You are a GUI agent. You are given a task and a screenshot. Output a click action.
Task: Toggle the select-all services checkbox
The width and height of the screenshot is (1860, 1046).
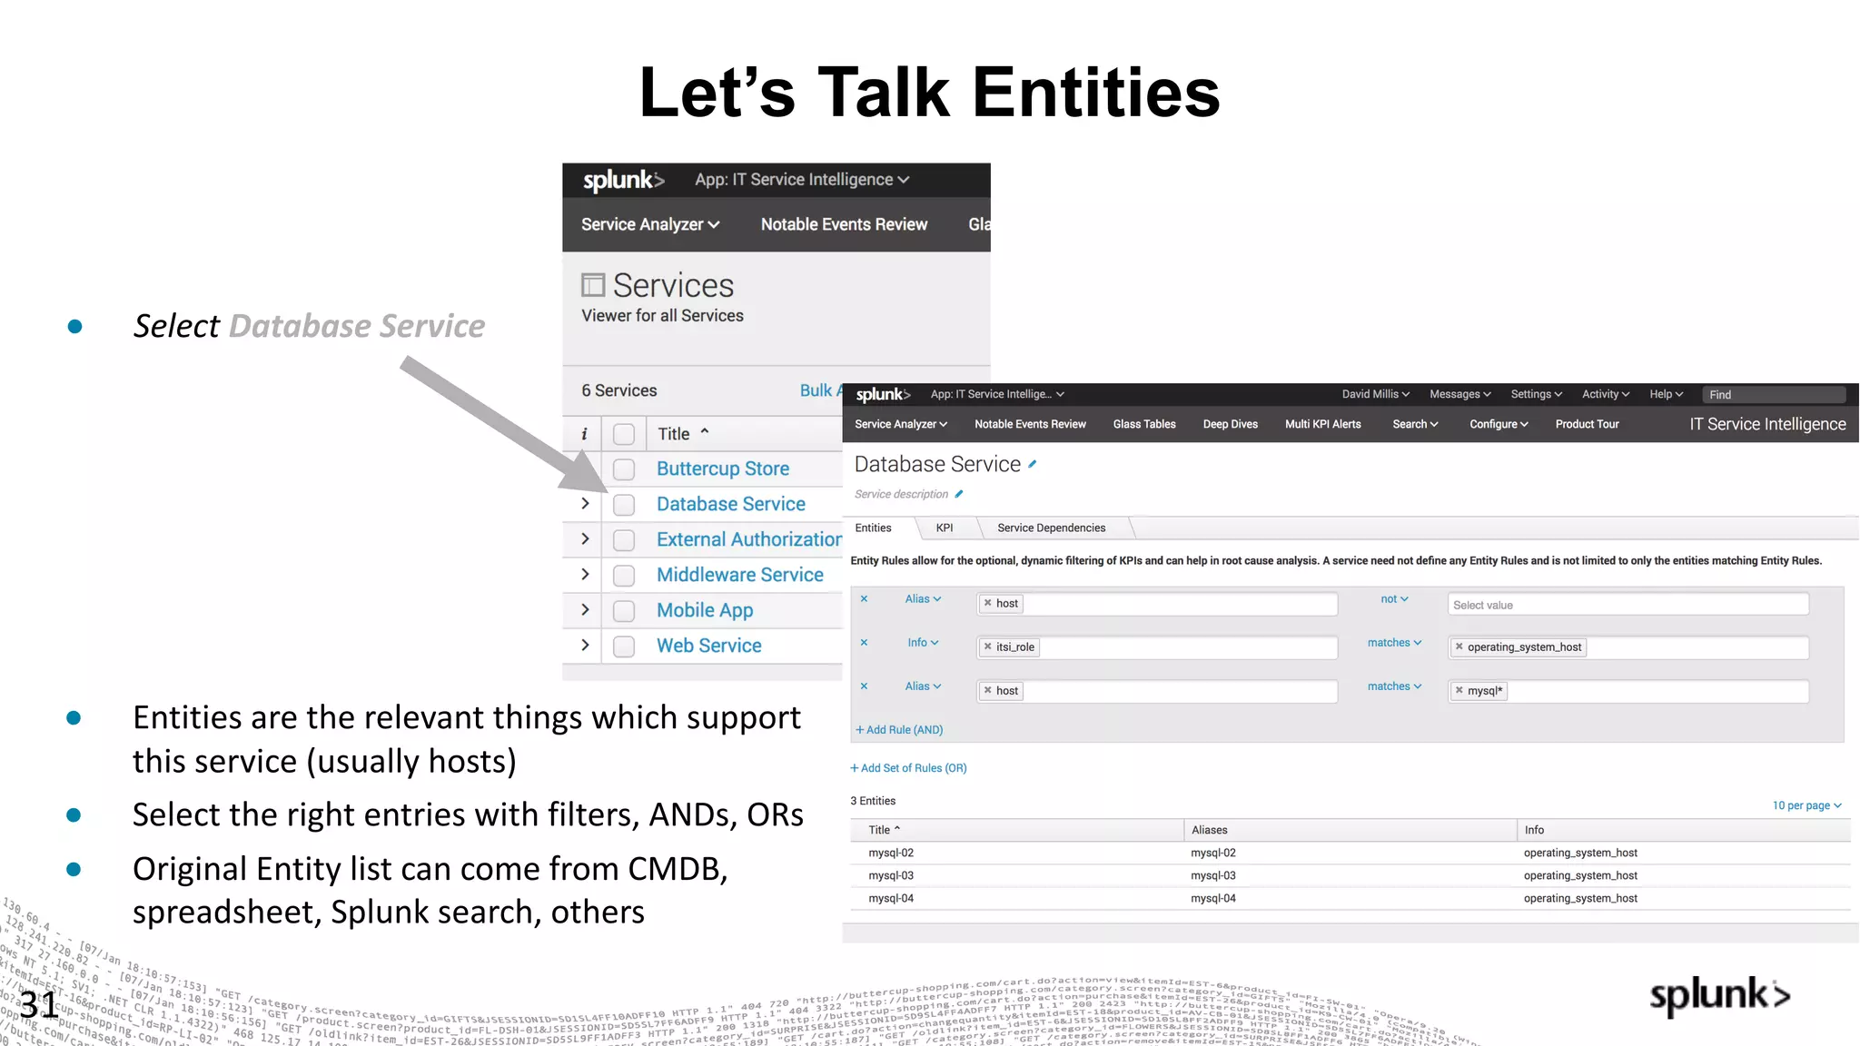click(624, 434)
